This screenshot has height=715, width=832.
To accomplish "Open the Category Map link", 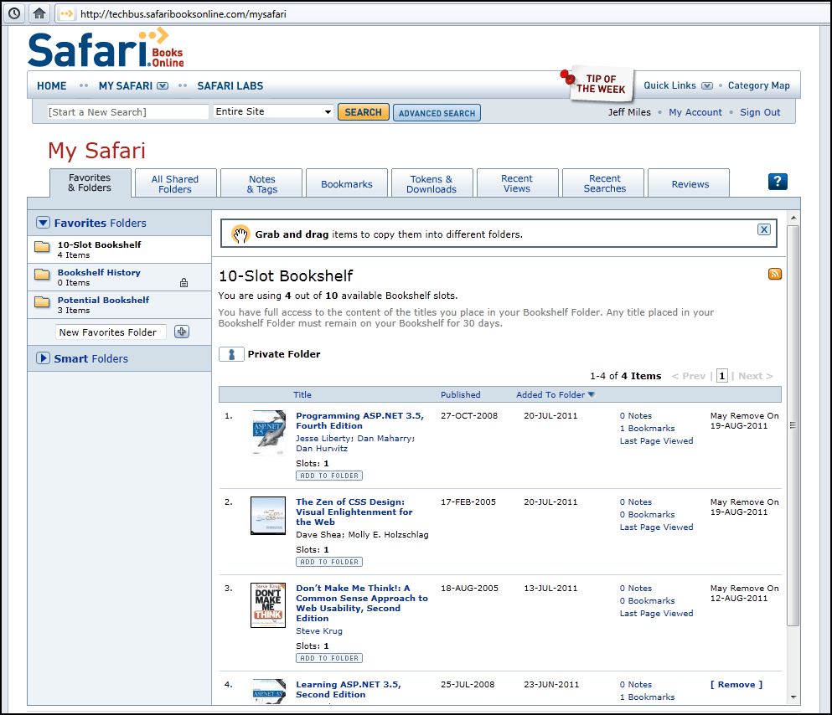I will tap(759, 85).
